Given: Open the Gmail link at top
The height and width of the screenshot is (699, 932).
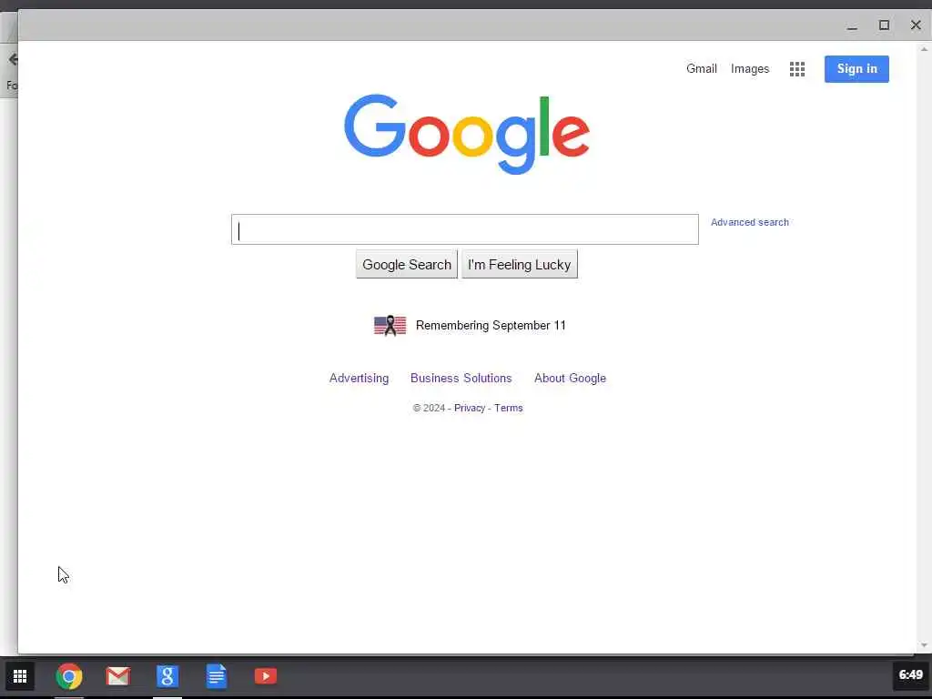Looking at the screenshot, I should (x=702, y=69).
